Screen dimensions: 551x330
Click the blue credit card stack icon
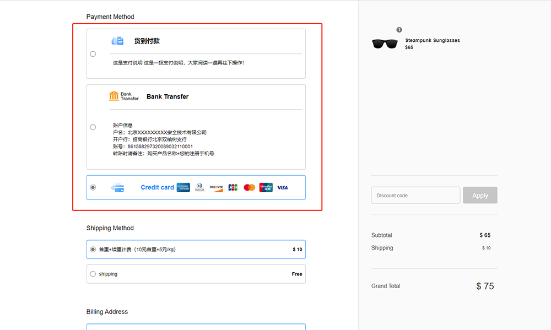coord(117,187)
